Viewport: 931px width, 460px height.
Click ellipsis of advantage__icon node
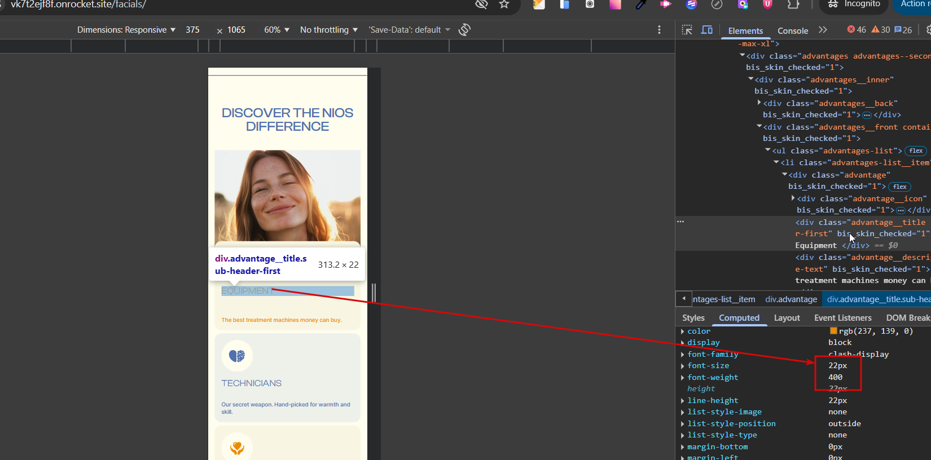(x=901, y=210)
